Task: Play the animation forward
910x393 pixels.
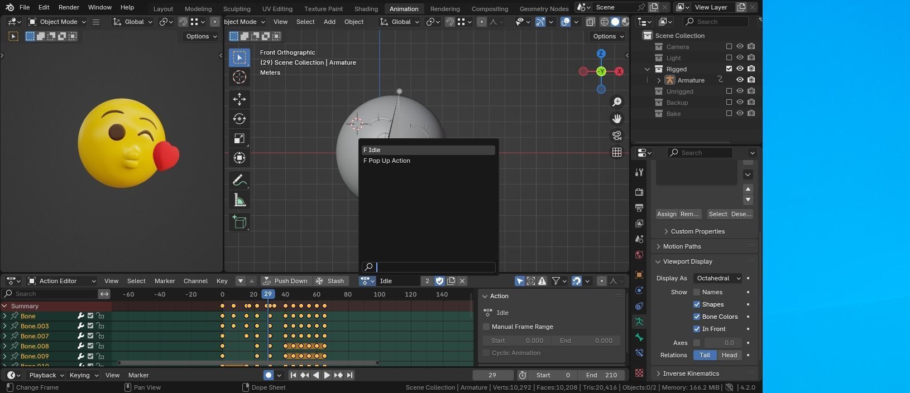Action: click(x=327, y=375)
